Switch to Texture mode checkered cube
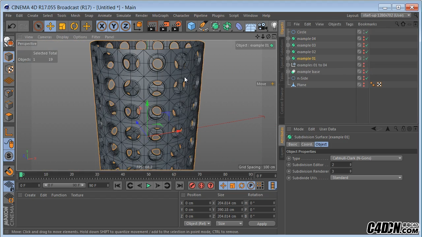The height and width of the screenshot is (237, 422). [x=9, y=69]
